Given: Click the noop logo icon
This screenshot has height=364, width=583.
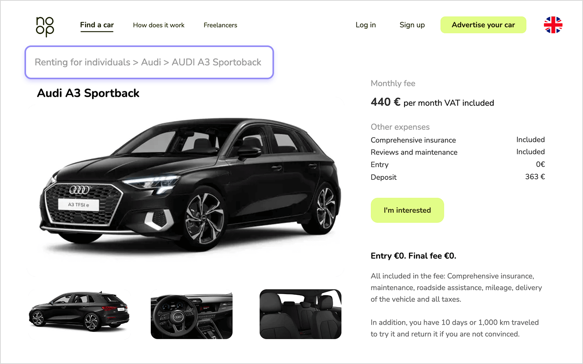Looking at the screenshot, I should click(x=45, y=27).
